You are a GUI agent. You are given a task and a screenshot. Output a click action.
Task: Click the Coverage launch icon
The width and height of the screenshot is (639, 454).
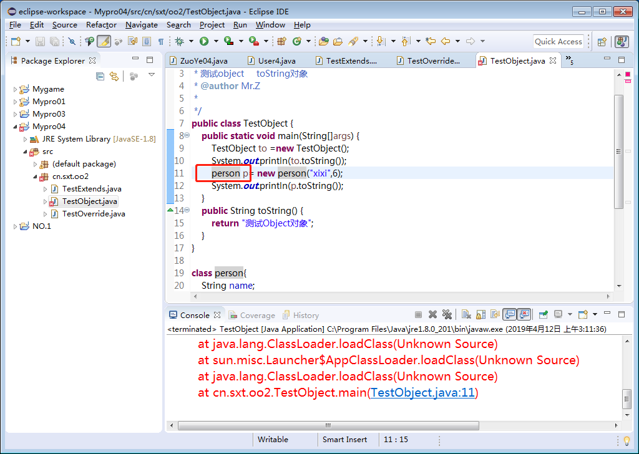coord(229,41)
